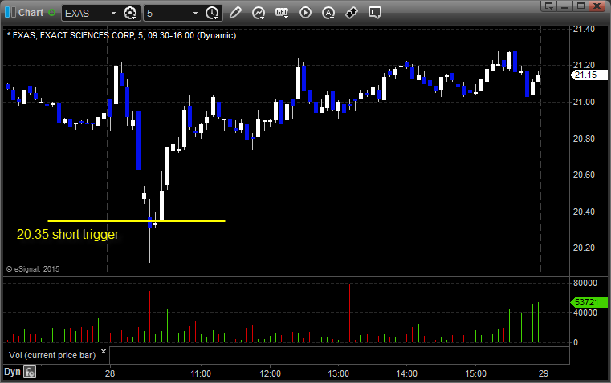Open the time template clock menu

[213, 13]
